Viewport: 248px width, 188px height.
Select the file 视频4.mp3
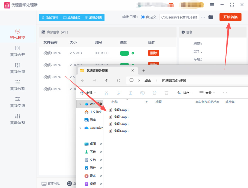click(x=119, y=131)
